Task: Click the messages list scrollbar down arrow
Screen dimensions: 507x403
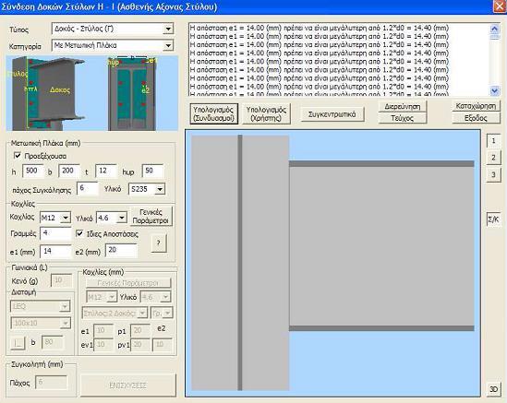Action: point(495,90)
